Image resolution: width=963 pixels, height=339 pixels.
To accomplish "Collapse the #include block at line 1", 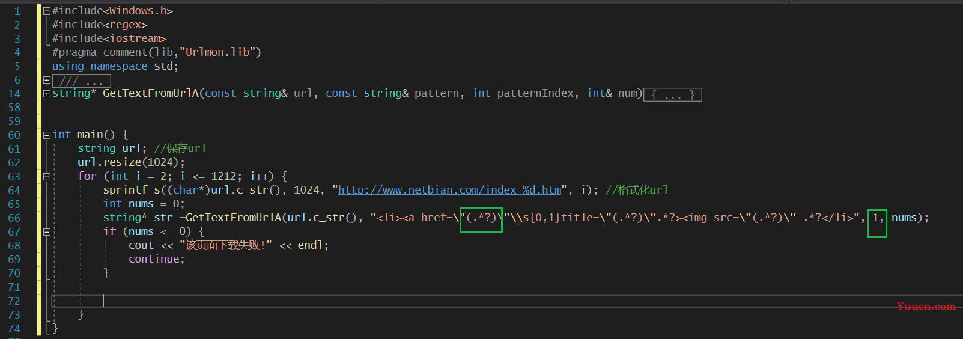I will point(47,11).
